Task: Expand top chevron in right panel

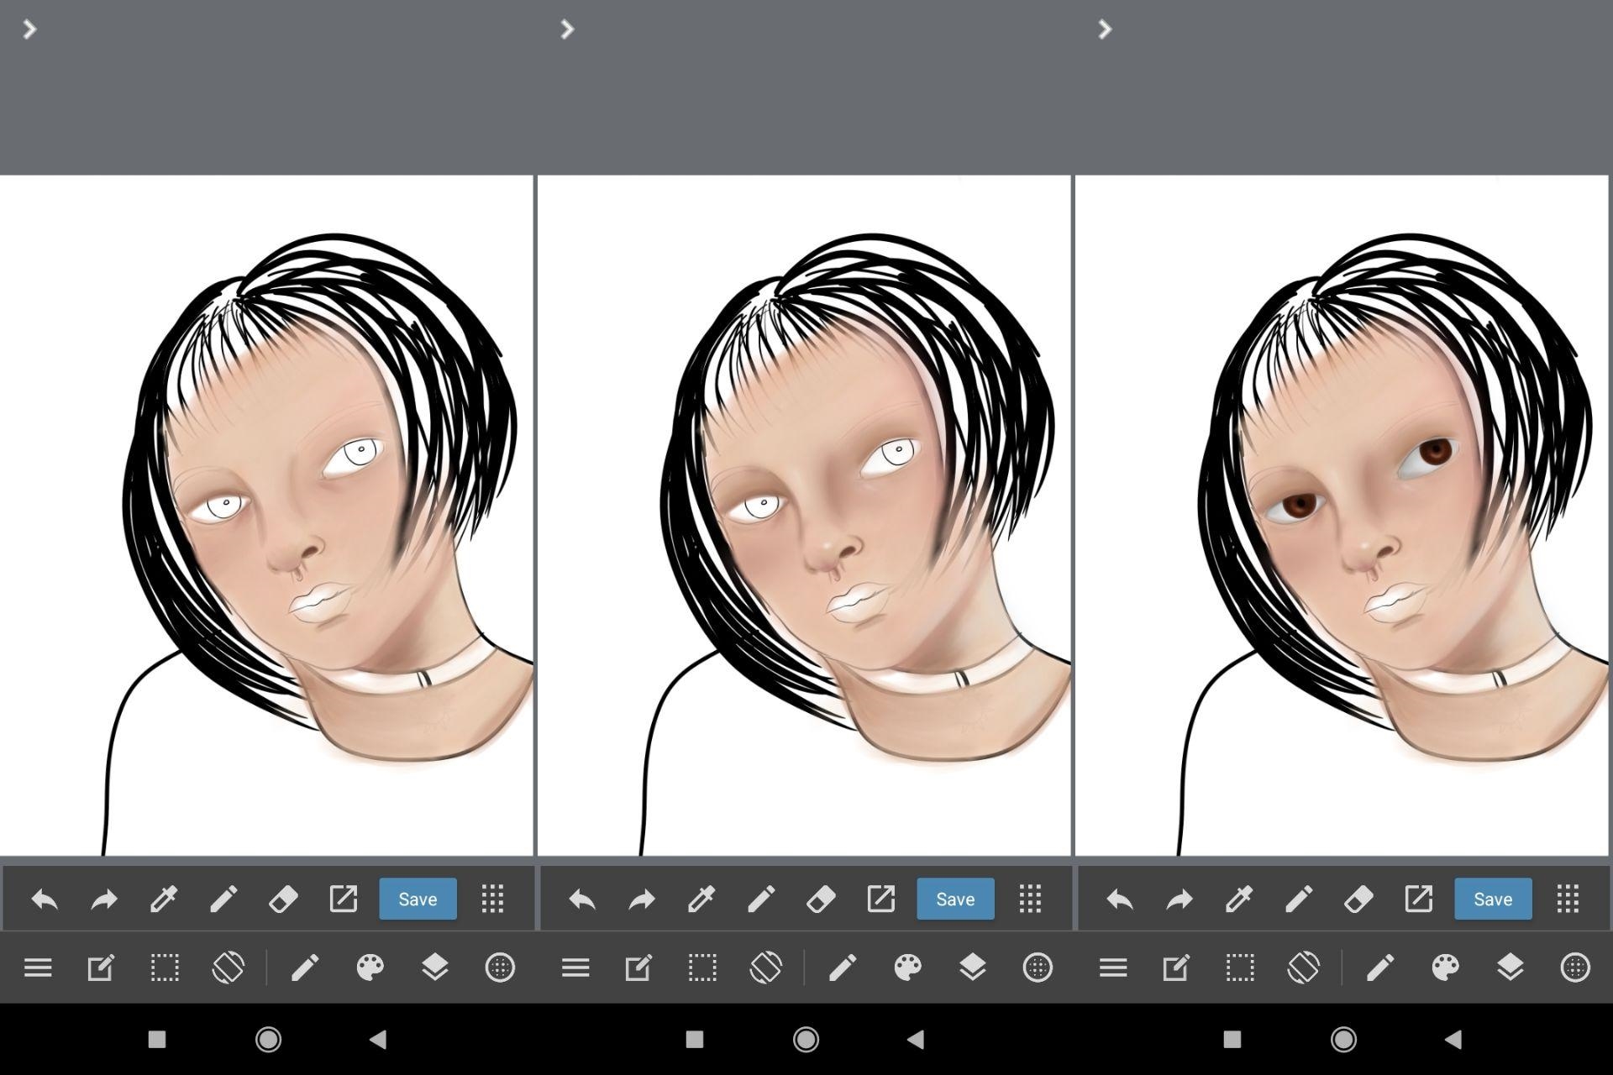Action: pos(1105,29)
